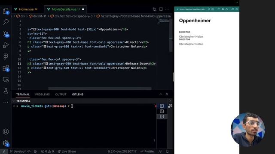Screen dimensions: 275x154
Task: Click Prettier status bar item
Action: click(148, 151)
